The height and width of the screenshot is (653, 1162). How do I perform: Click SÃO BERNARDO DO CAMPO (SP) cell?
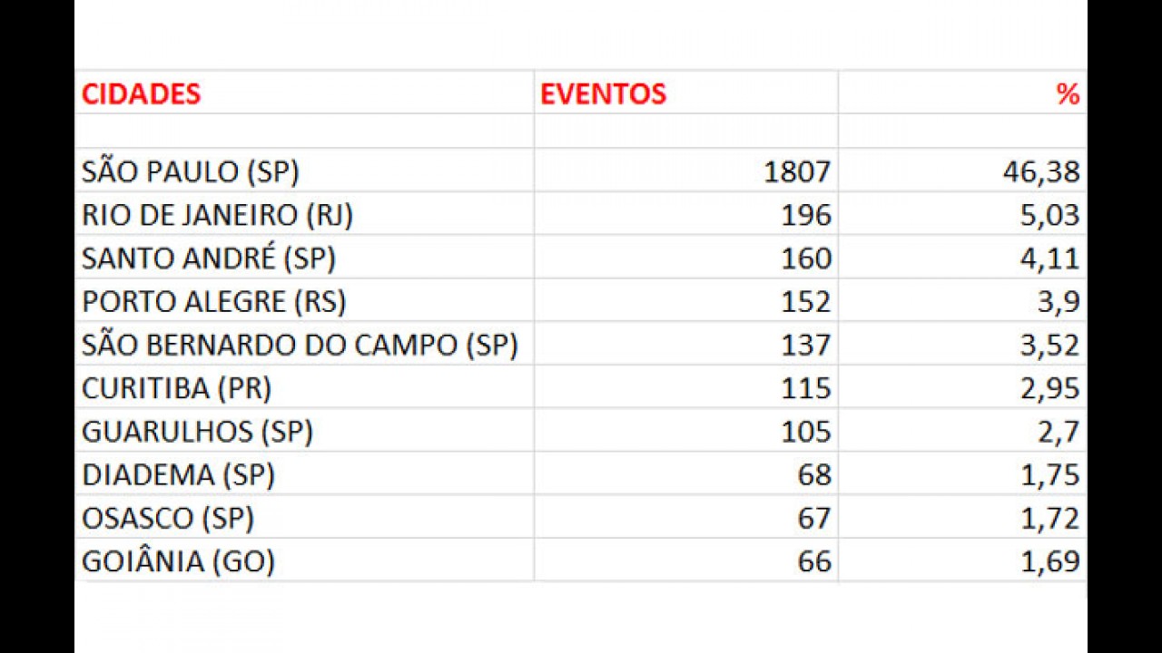[304, 344]
